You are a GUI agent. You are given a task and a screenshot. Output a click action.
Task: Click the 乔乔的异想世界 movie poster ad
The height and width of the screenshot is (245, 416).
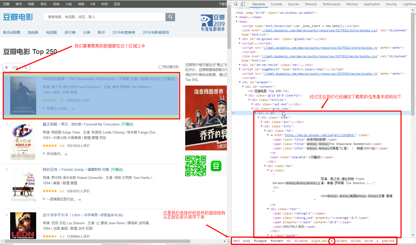click(x=206, y=118)
